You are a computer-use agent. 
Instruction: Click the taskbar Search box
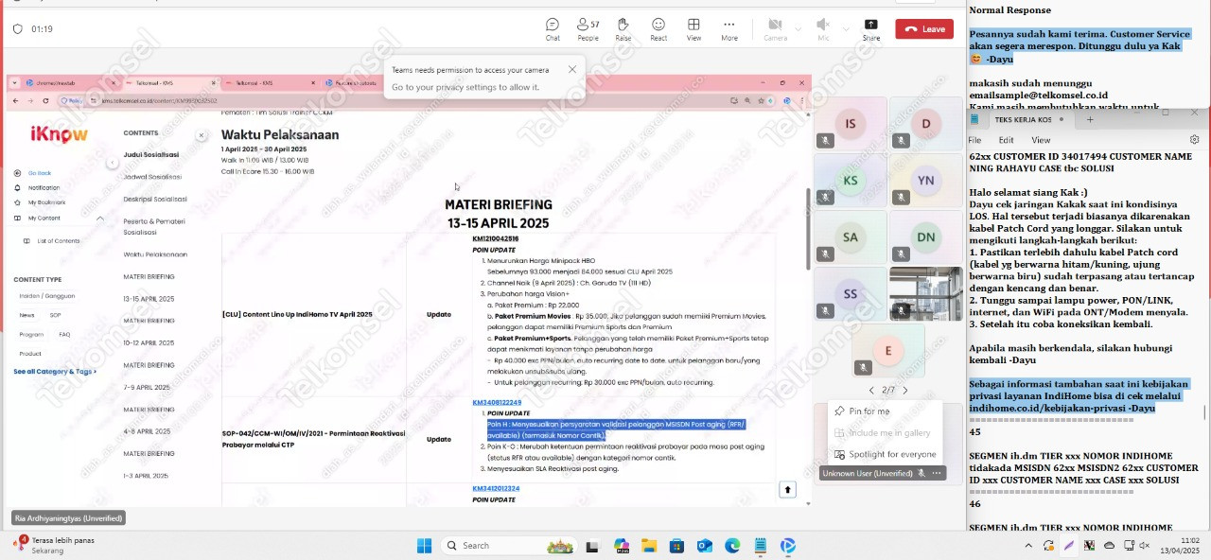pos(509,546)
